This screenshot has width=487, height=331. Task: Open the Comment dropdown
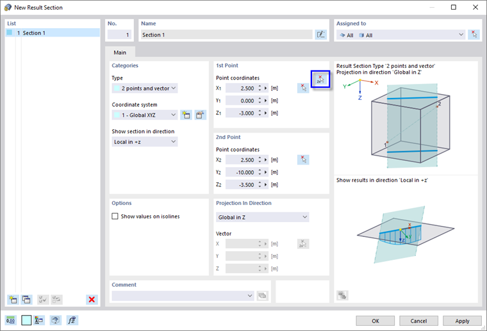(183, 296)
